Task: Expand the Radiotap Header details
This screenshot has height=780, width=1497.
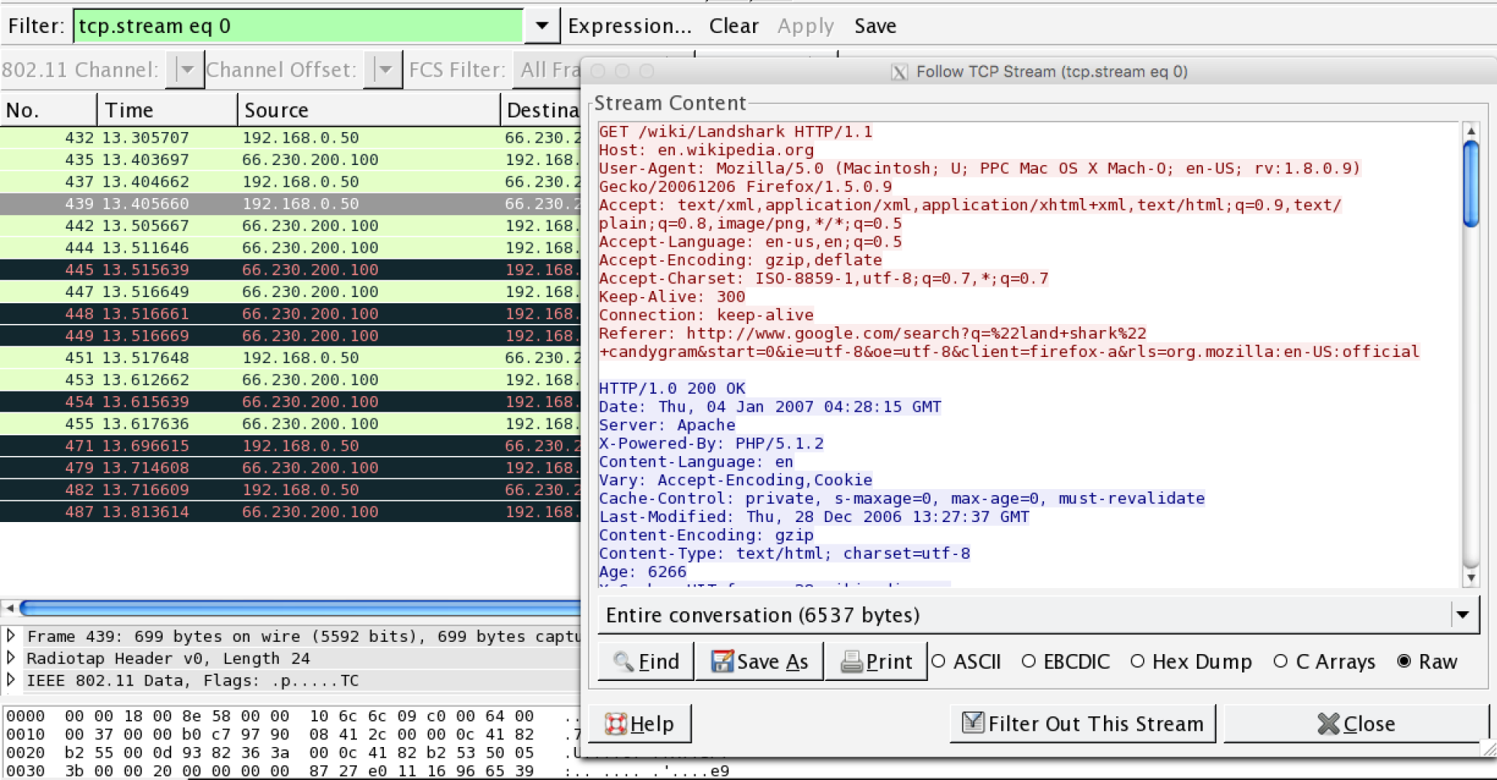Action: click(12, 658)
